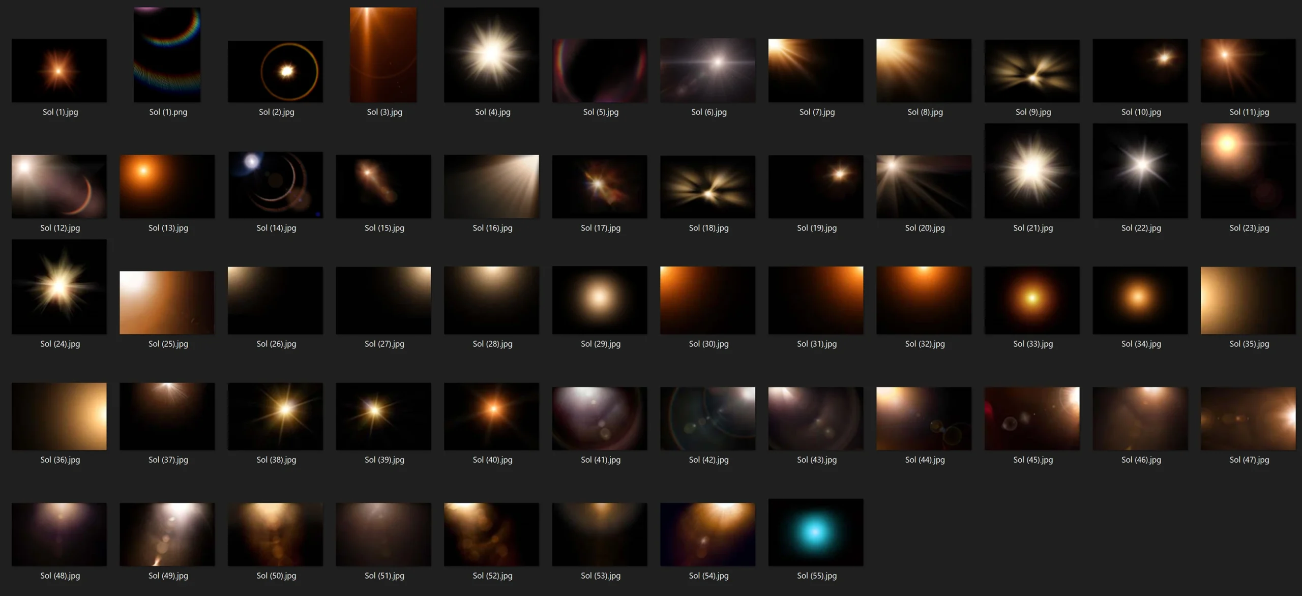
Task: Open the Sol (3).jpg vertical orange streak
Action: click(383, 54)
